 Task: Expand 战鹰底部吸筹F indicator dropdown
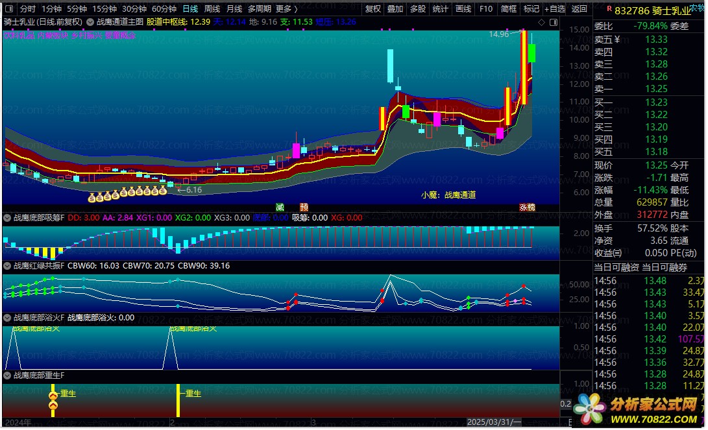[7, 217]
